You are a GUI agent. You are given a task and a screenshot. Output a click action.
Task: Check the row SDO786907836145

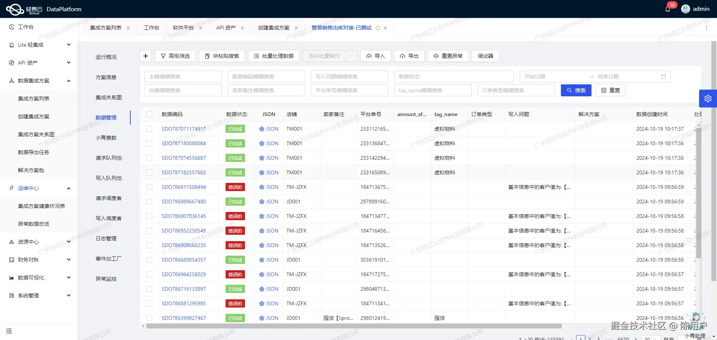pos(149,216)
